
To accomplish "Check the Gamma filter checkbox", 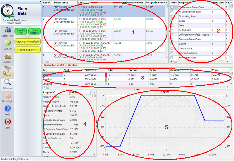I will pos(172,44).
